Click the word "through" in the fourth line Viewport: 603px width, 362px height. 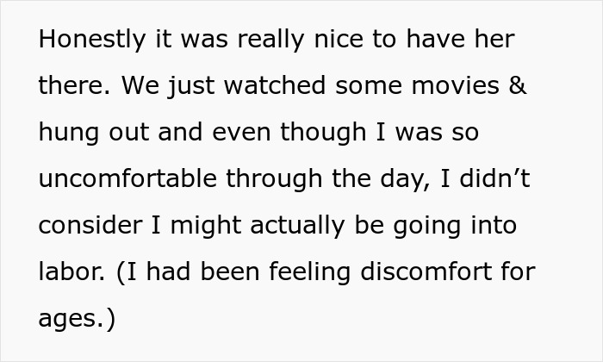(x=265, y=179)
